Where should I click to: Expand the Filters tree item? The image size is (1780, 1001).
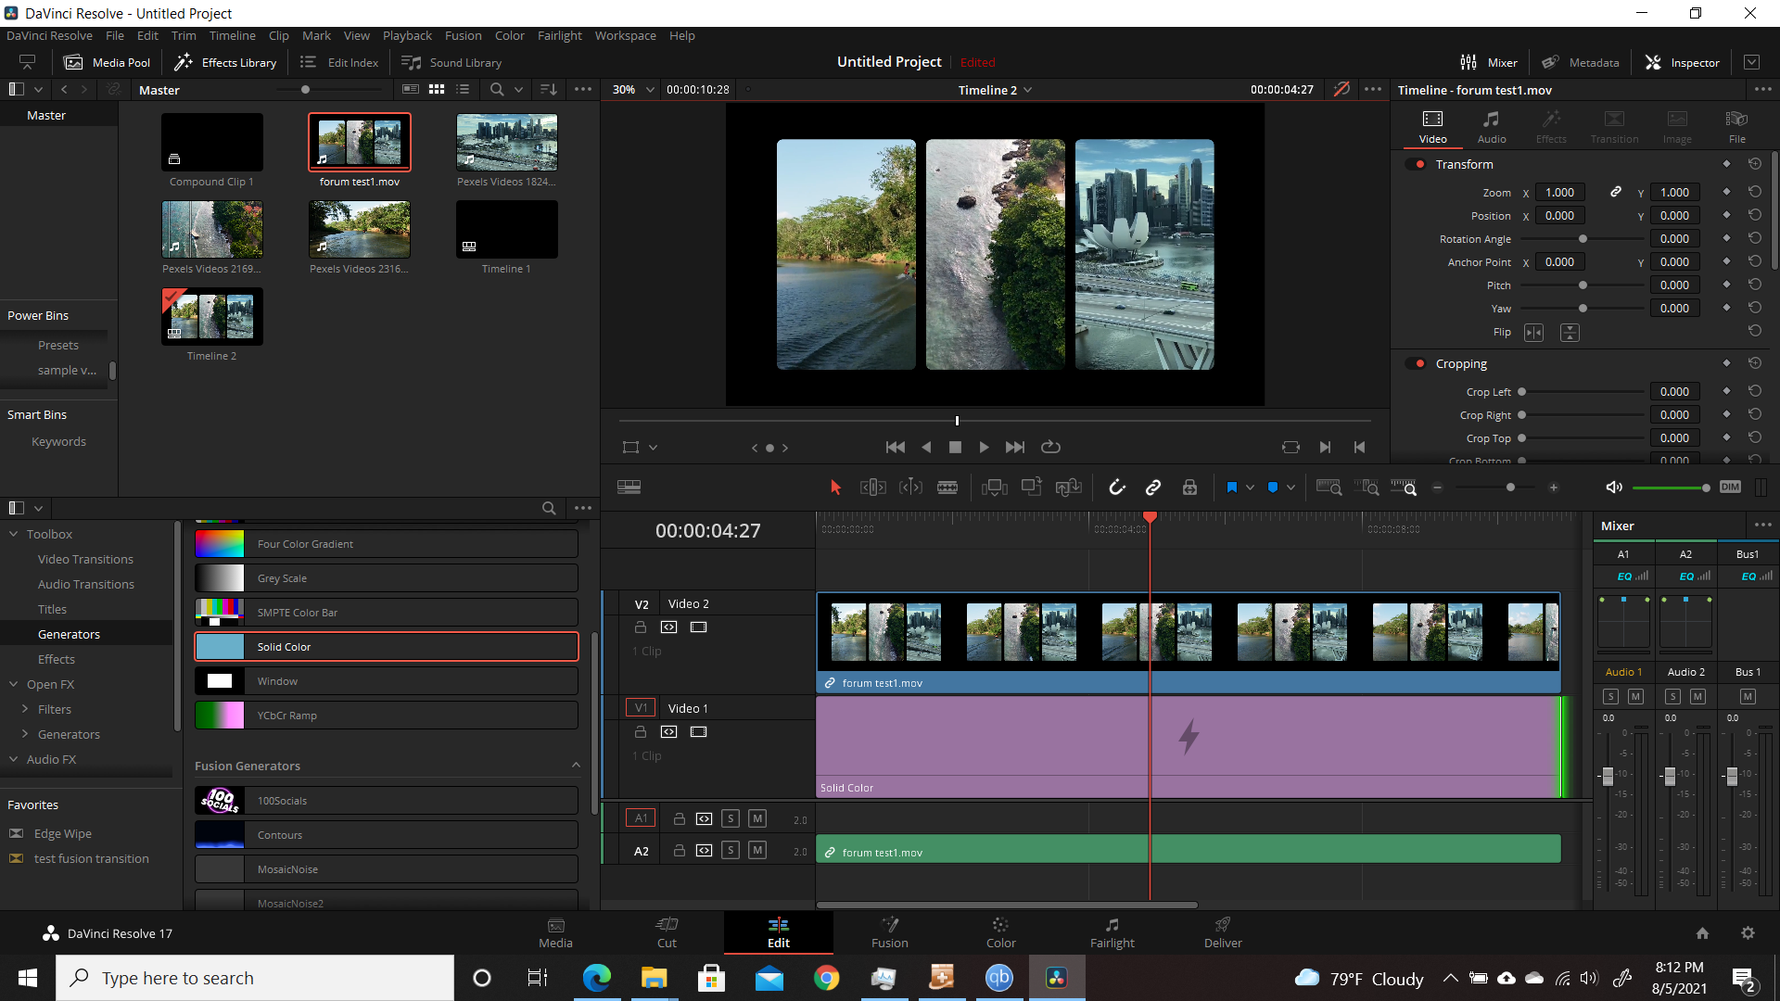pyautogui.click(x=25, y=709)
